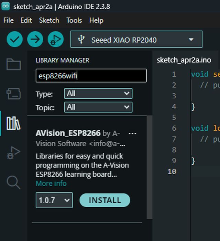The image size is (220, 241).
Task: Click line number 10 in the editor
Action: pos(172,172)
